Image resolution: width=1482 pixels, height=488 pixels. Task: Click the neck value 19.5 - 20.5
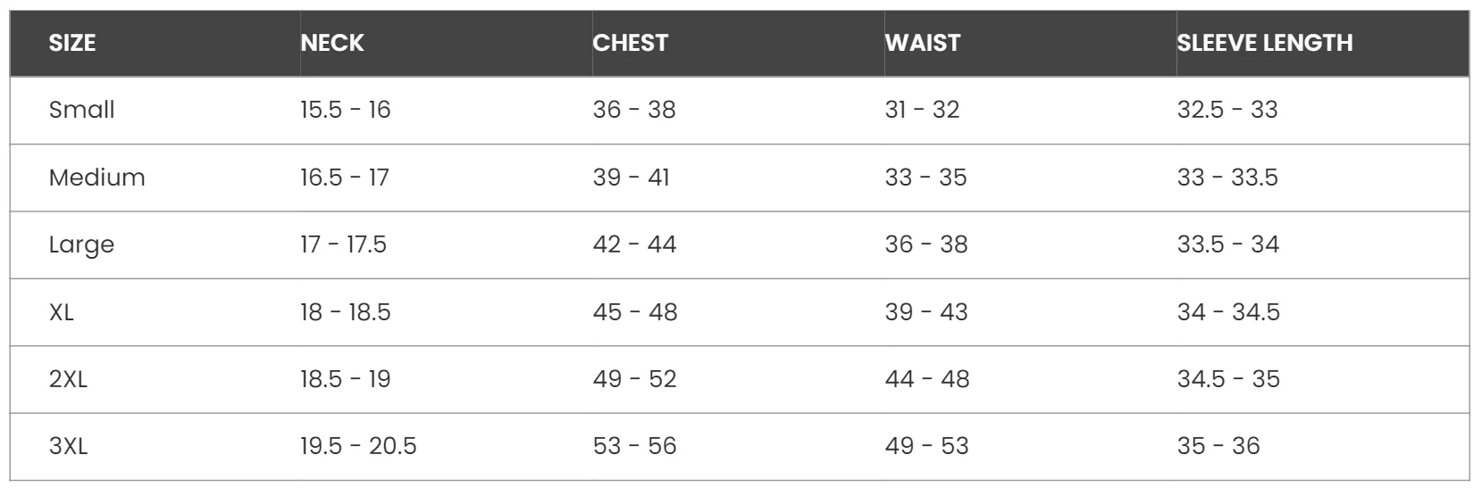(x=358, y=446)
